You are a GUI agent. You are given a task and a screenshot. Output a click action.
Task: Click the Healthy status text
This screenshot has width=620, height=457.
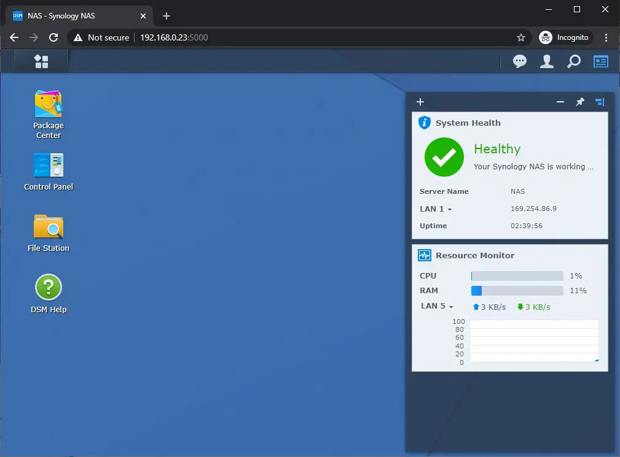click(497, 149)
